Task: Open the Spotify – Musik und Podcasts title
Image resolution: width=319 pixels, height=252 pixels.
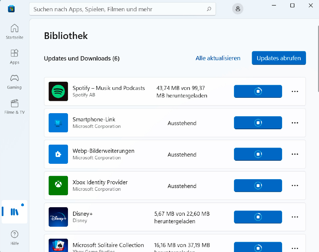Action: point(109,88)
